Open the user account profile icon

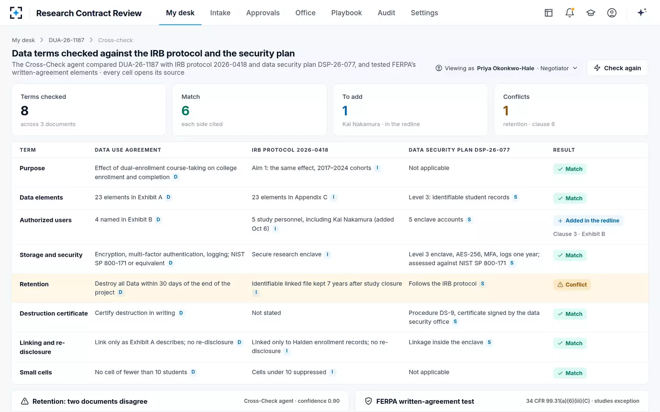click(x=612, y=13)
